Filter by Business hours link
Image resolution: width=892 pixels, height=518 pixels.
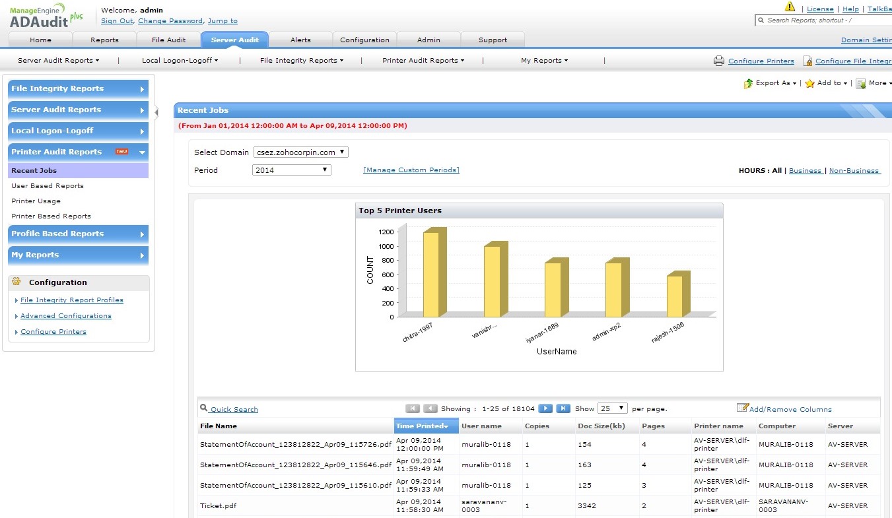click(x=806, y=171)
